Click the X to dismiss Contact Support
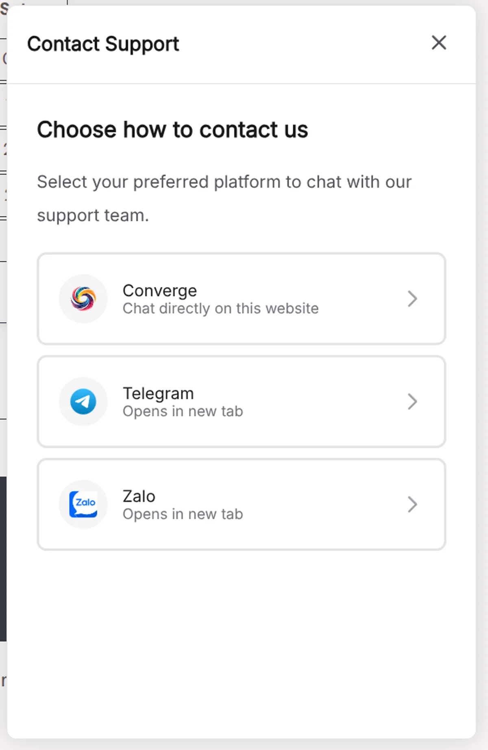 [438, 43]
